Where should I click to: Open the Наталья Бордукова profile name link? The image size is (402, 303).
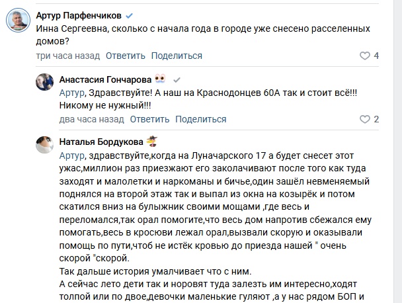click(101, 142)
